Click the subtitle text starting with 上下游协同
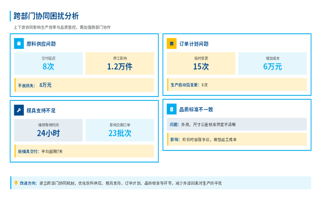The width and height of the screenshot is (321, 200). [62, 27]
